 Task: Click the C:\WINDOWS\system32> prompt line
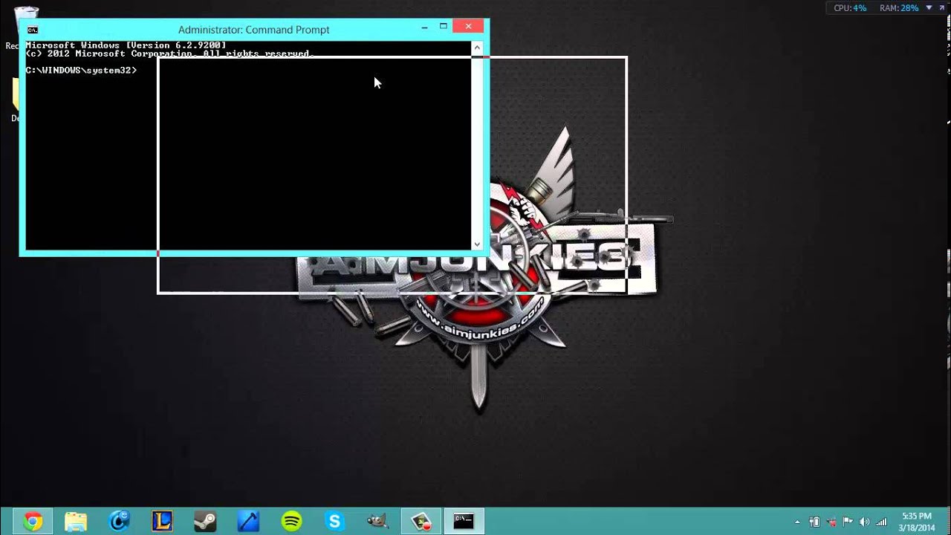point(81,70)
